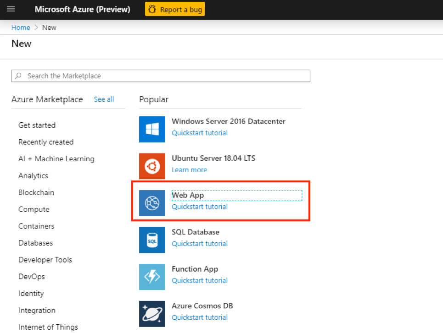Go to Home in the breadcrumb
The width and height of the screenshot is (443, 333).
click(x=21, y=27)
